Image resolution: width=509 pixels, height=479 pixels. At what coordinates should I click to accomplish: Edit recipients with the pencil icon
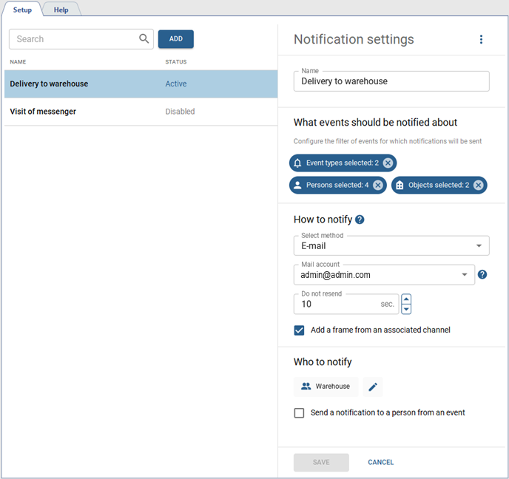pyautogui.click(x=373, y=387)
